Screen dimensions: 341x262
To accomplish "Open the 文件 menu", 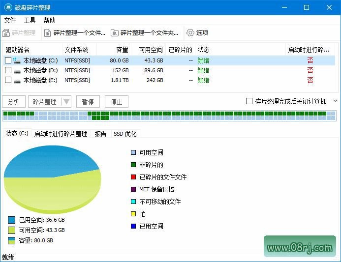I will click(10, 20).
